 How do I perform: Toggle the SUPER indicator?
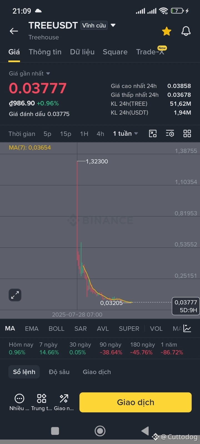pos(129,329)
